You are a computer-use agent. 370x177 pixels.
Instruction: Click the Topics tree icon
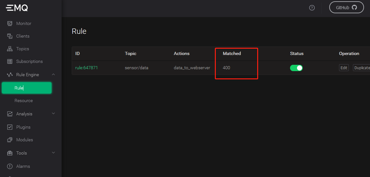(10, 49)
